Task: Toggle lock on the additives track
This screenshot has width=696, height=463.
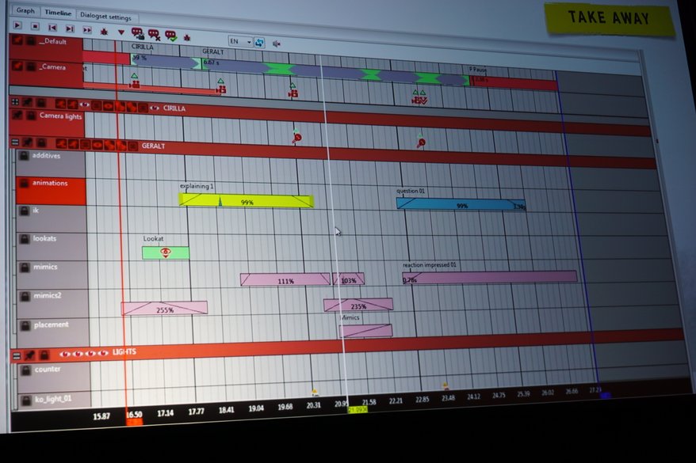Action: [x=24, y=155]
